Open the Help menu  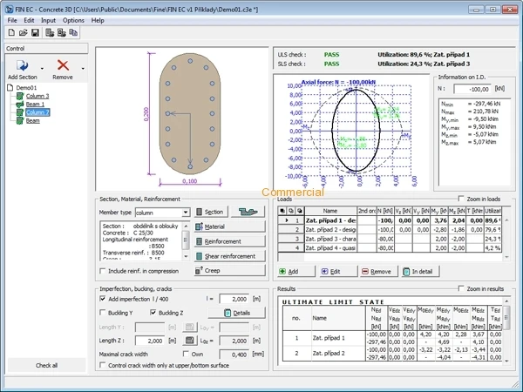[x=98, y=20]
